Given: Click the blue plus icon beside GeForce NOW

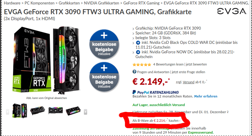Looking at the screenshot, I should click(x=138, y=52).
